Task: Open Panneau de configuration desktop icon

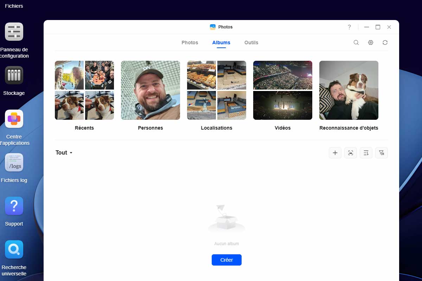Action: pos(14,32)
